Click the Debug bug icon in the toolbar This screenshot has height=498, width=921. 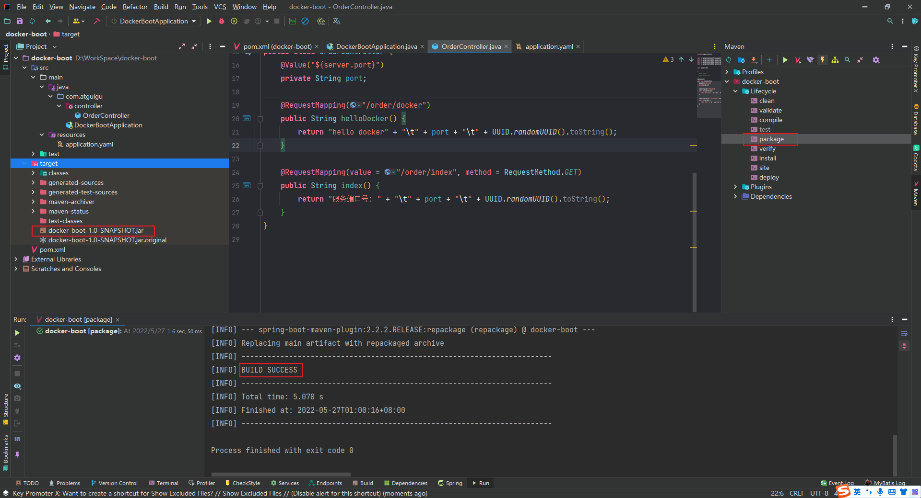pos(221,21)
